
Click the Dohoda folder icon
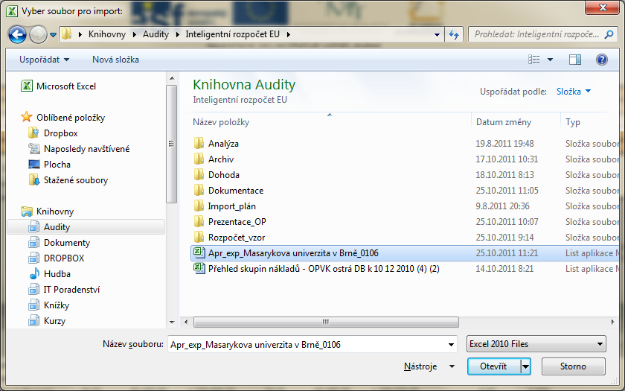[x=199, y=175]
